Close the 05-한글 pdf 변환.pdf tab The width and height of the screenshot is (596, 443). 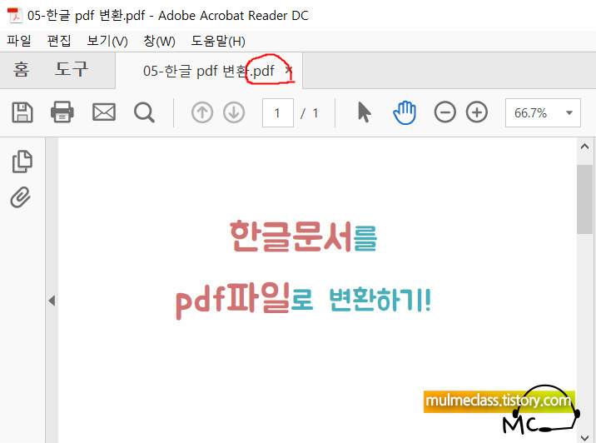pos(289,70)
